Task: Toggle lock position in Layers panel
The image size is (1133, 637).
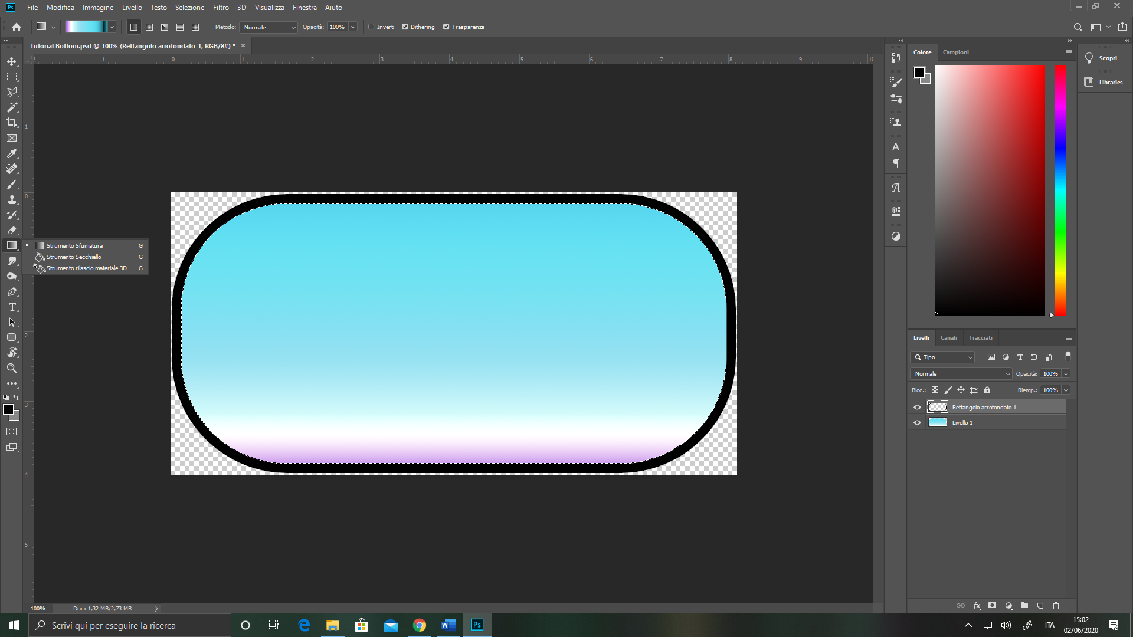Action: tap(961, 390)
